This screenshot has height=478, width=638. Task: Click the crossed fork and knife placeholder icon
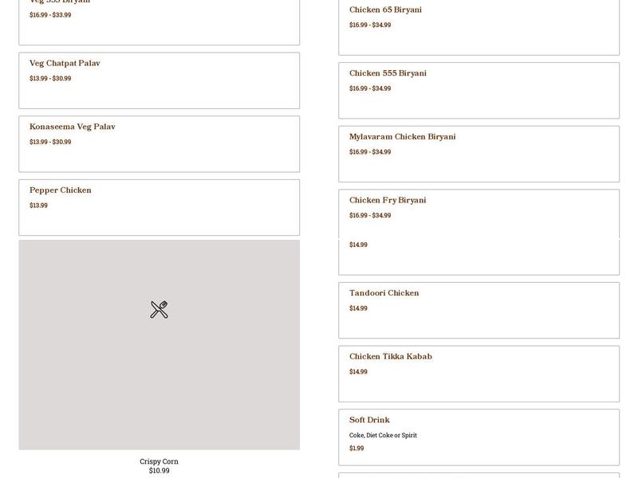pos(158,309)
